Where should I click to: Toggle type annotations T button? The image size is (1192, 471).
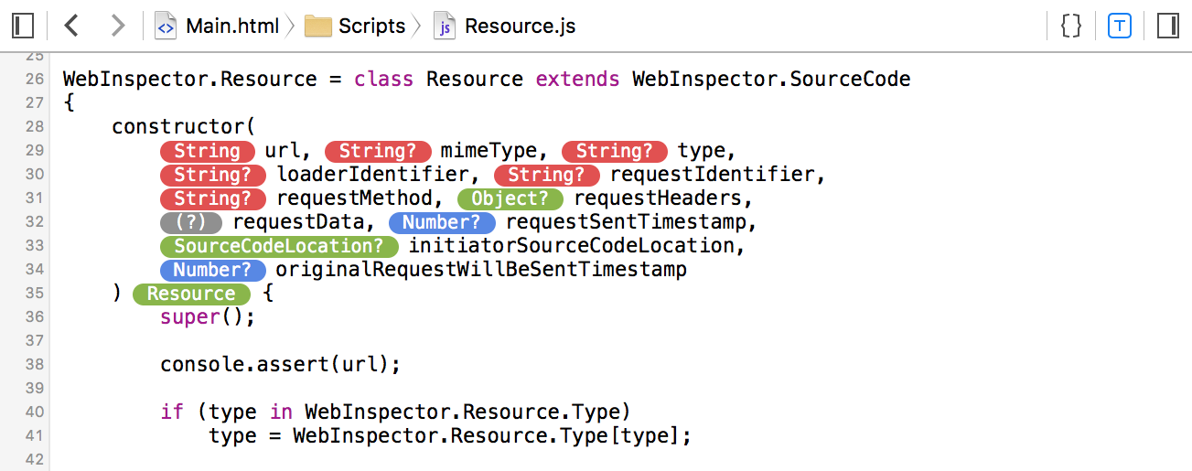pos(1119,26)
